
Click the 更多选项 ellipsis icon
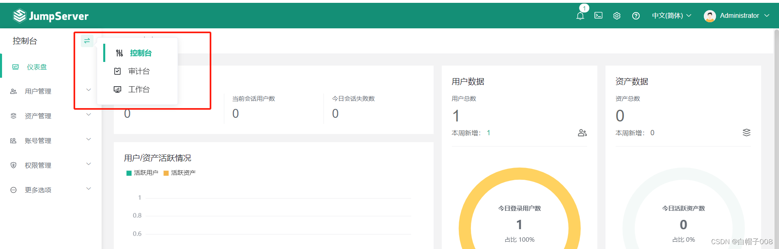click(13, 190)
